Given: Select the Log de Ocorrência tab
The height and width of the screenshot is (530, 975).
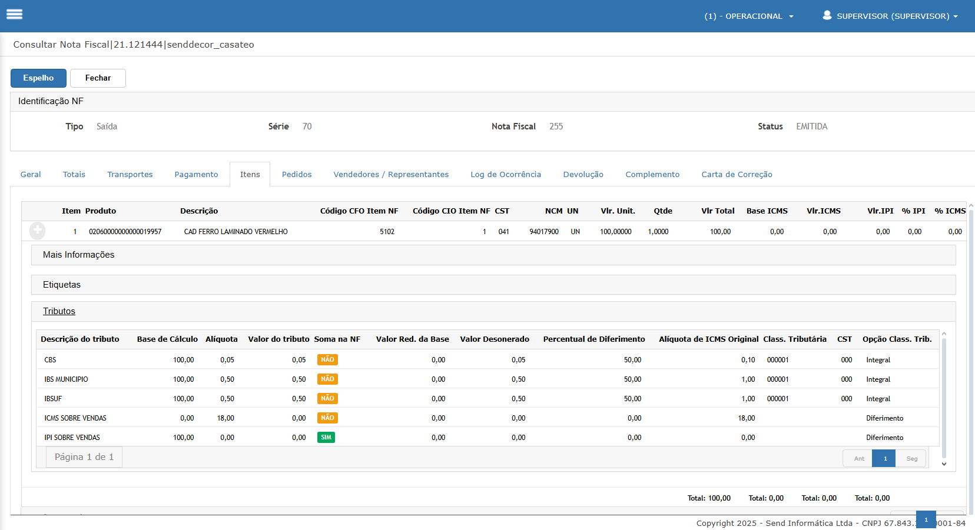Looking at the screenshot, I should (505, 175).
